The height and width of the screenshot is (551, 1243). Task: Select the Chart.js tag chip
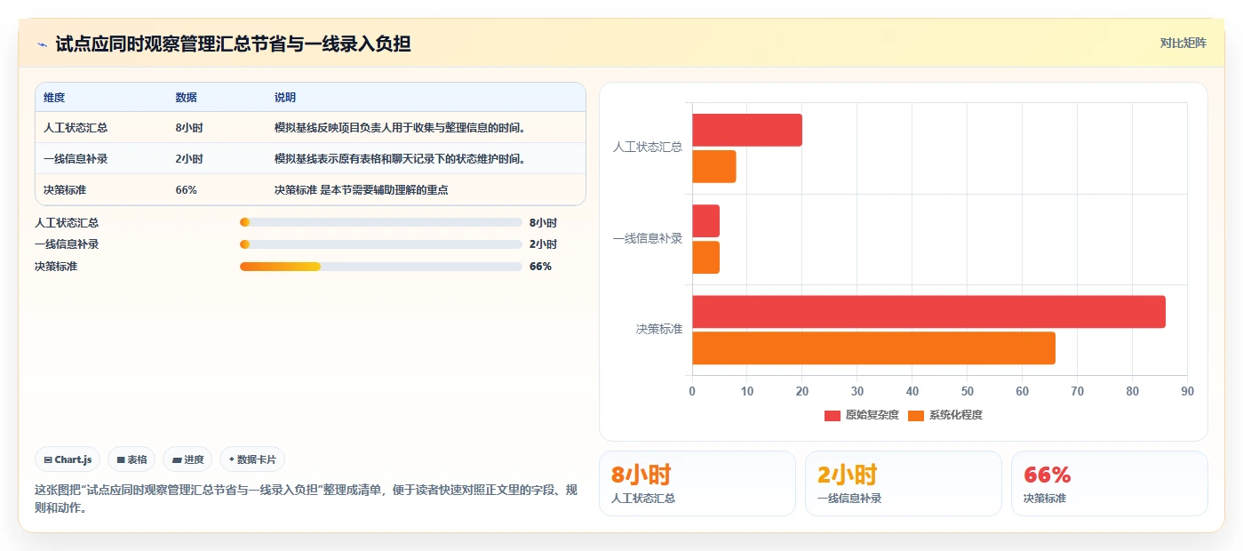[x=68, y=459]
